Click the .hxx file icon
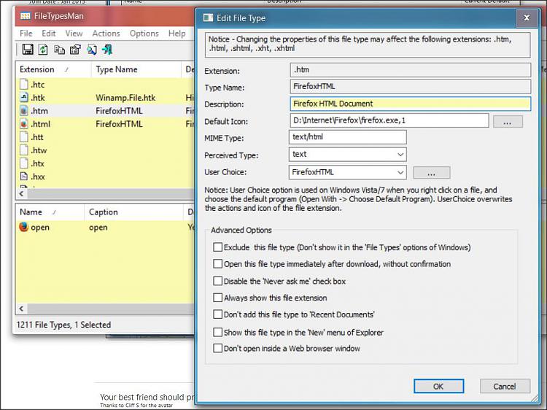Screen dimensions: 547x410 24,177
